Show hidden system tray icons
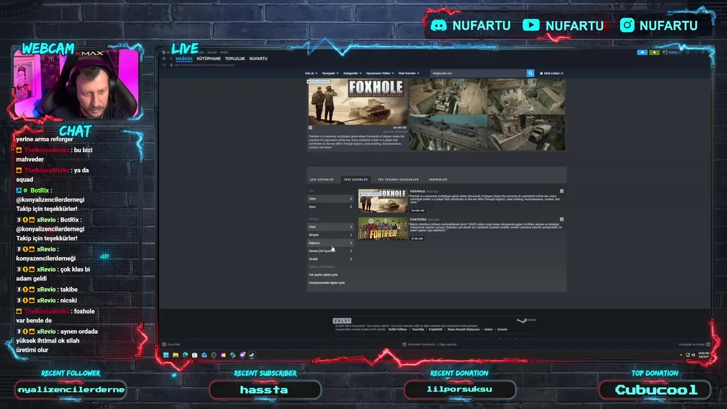This screenshot has width=727, height=409. click(x=681, y=355)
